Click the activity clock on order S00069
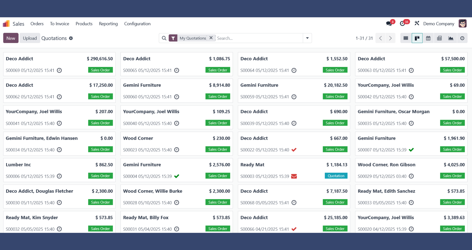 59,70
